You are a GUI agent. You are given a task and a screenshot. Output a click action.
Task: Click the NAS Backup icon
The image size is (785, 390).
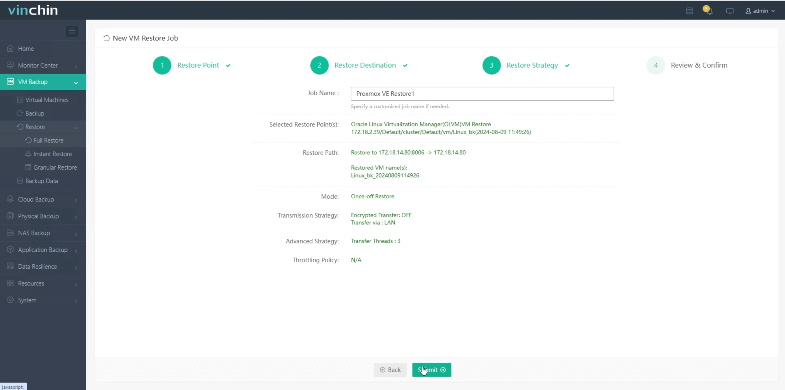pyautogui.click(x=10, y=233)
